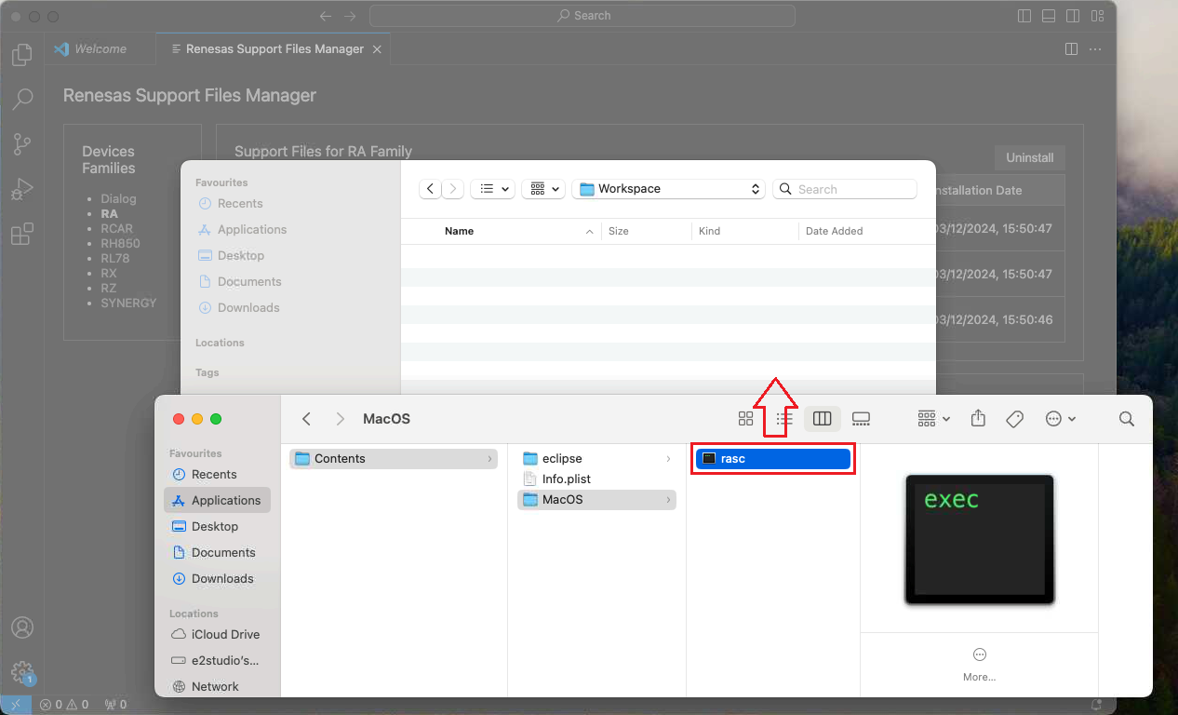Viewport: 1178px width, 715px height.
Task: Click the remote window indicator in status bar
Action: point(16,705)
